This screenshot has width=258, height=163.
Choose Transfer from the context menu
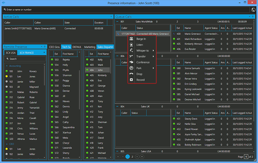click(x=142, y=56)
